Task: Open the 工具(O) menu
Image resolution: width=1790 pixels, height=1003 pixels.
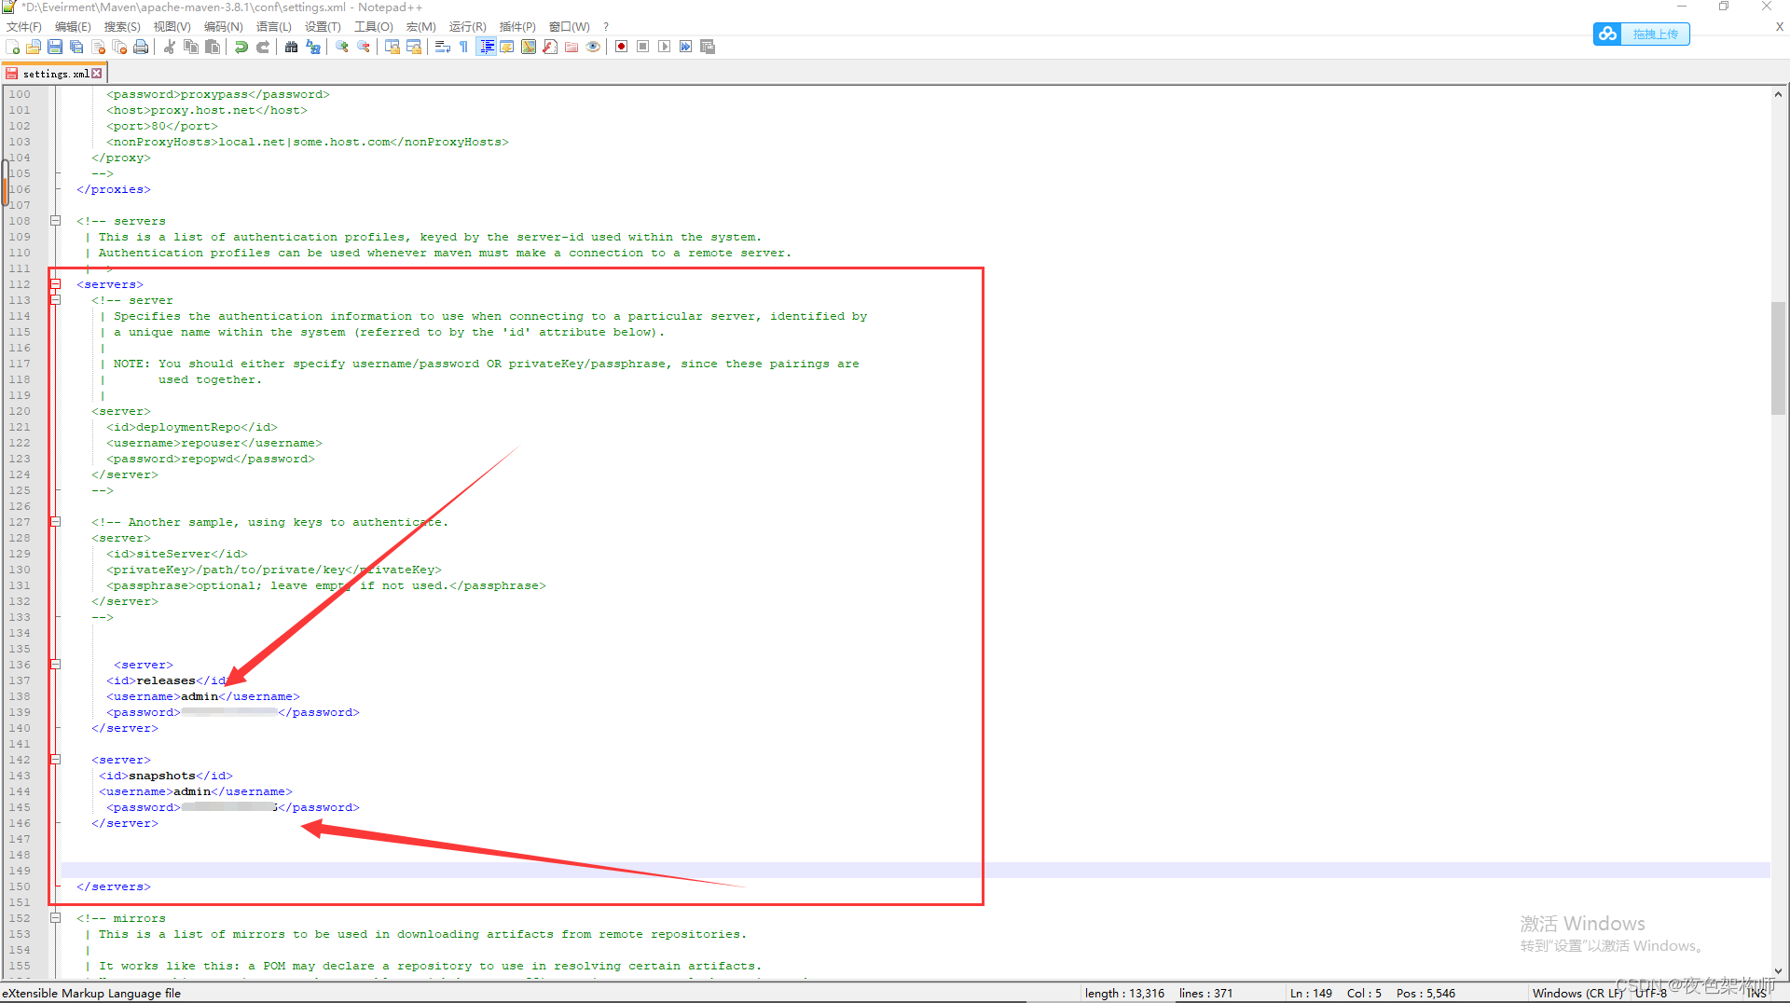Action: point(374,27)
